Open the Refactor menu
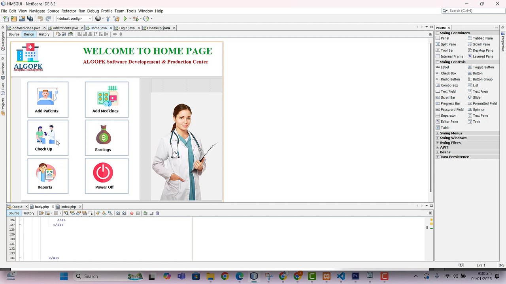506x284 pixels. 69,11
